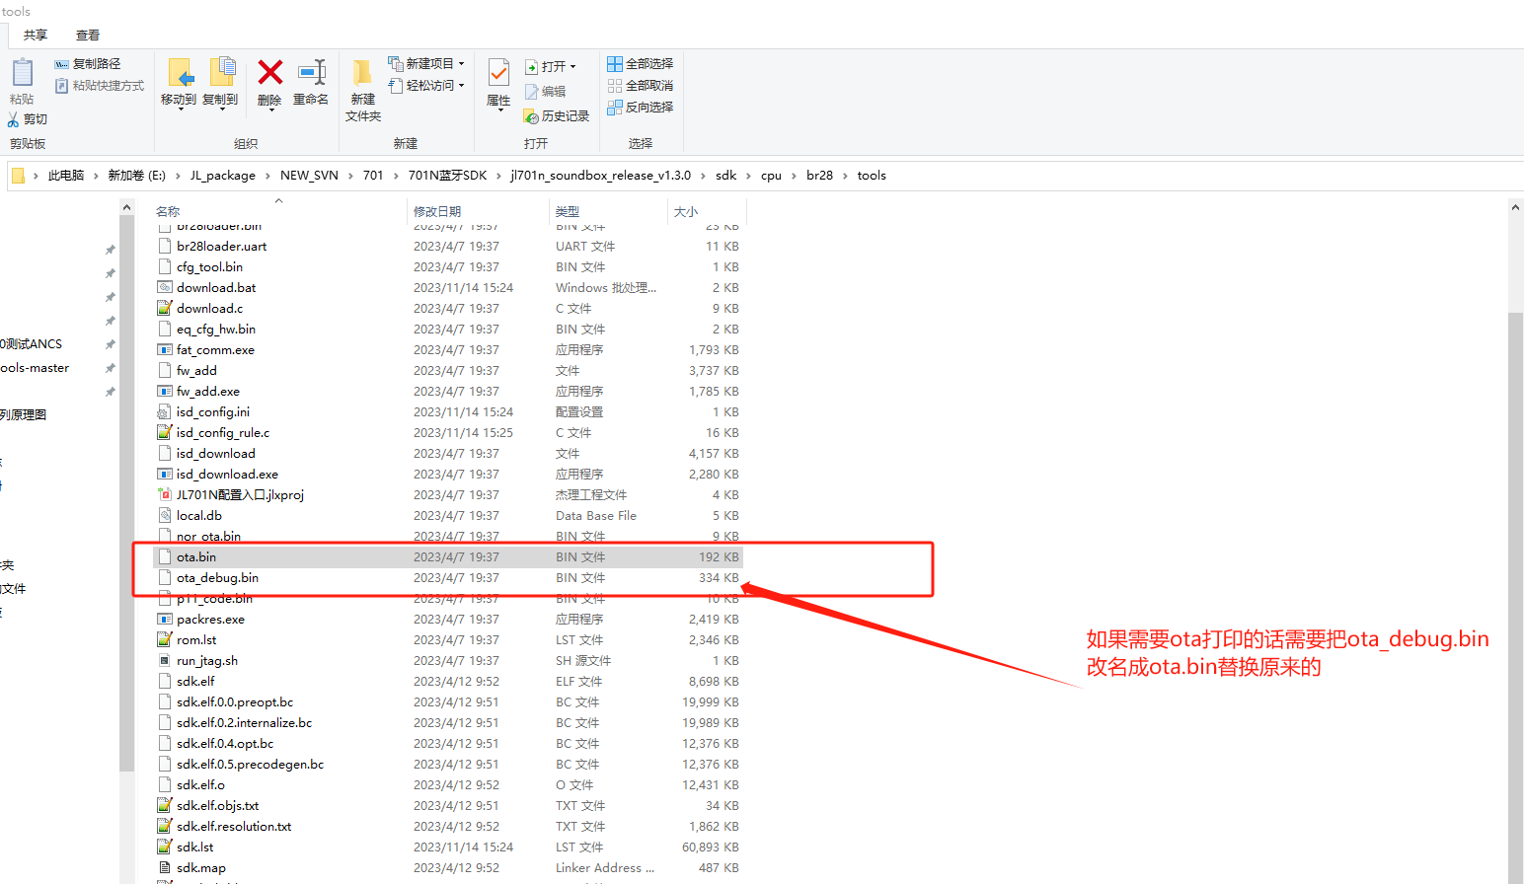The image size is (1524, 884).
Task: Open the Copy to (复制到) icon
Action: (x=222, y=73)
